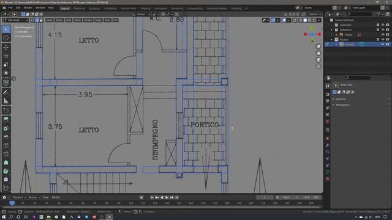Switch to material preview shading

[x=310, y=20]
